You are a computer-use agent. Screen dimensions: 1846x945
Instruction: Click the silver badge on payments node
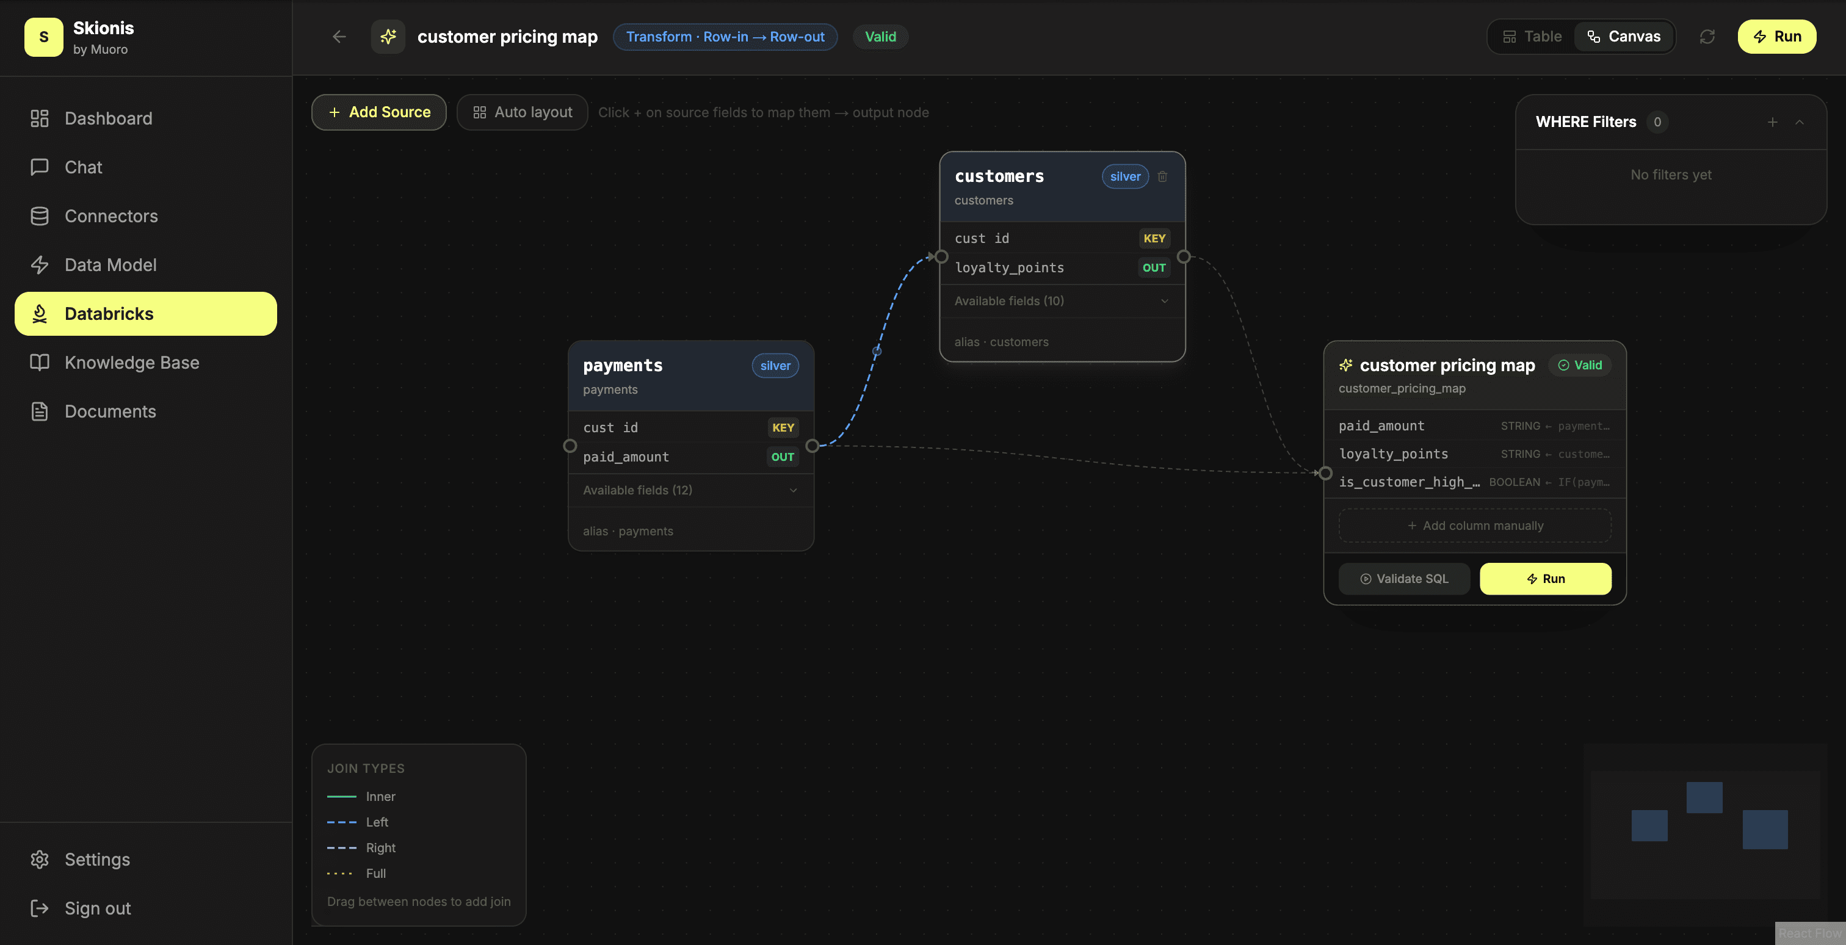pyautogui.click(x=775, y=366)
